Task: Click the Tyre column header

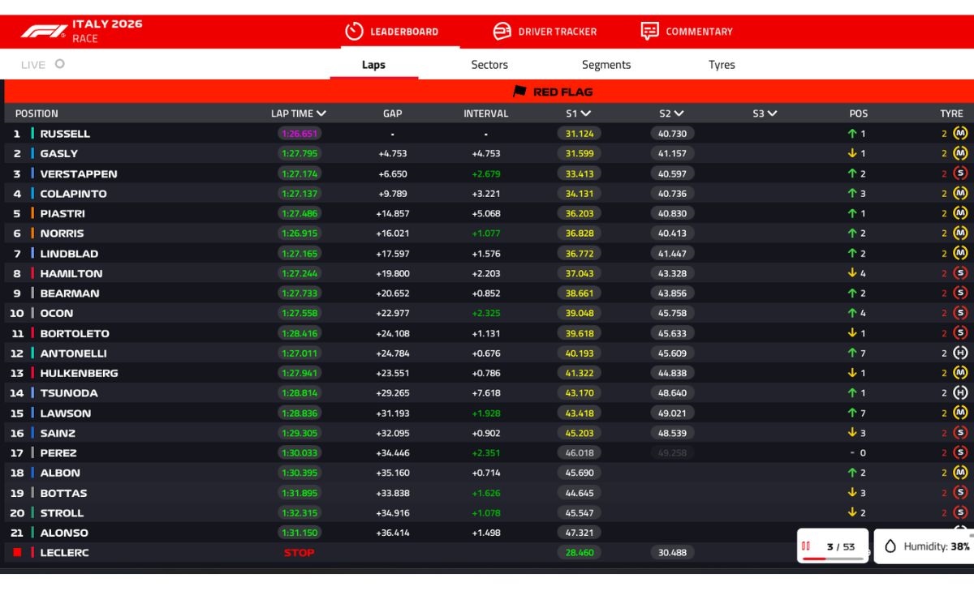Action: pos(951,113)
